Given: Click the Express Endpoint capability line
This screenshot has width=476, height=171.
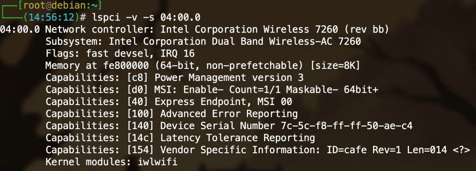Looking at the screenshot, I should point(169,102).
